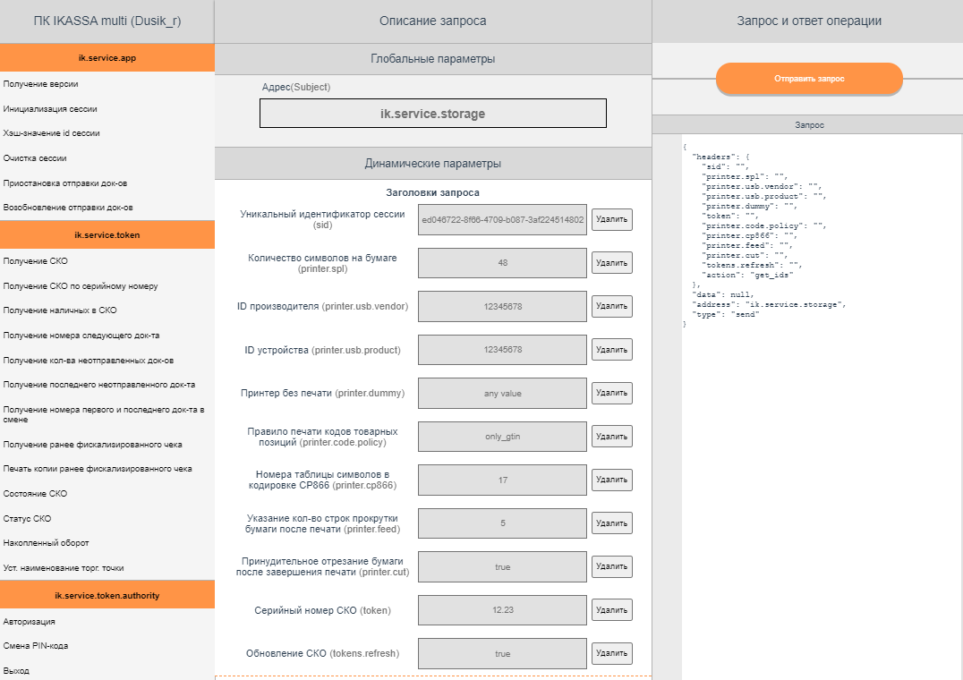Select 'Смена PIN-кода' item
This screenshot has height=680, width=963.
(x=36, y=646)
